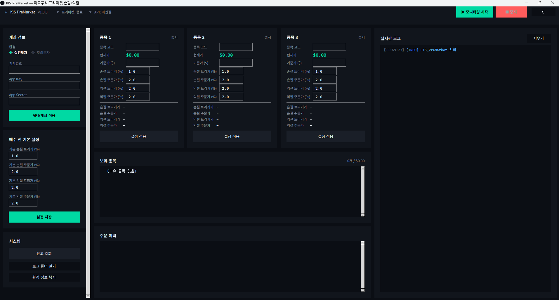
Task: Start monitoring with 모니터링 시작 button
Action: pos(475,12)
